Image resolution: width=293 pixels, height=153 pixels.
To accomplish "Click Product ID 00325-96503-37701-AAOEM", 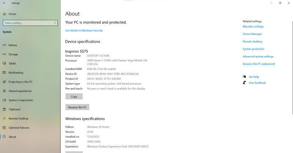I will click(x=104, y=79).
